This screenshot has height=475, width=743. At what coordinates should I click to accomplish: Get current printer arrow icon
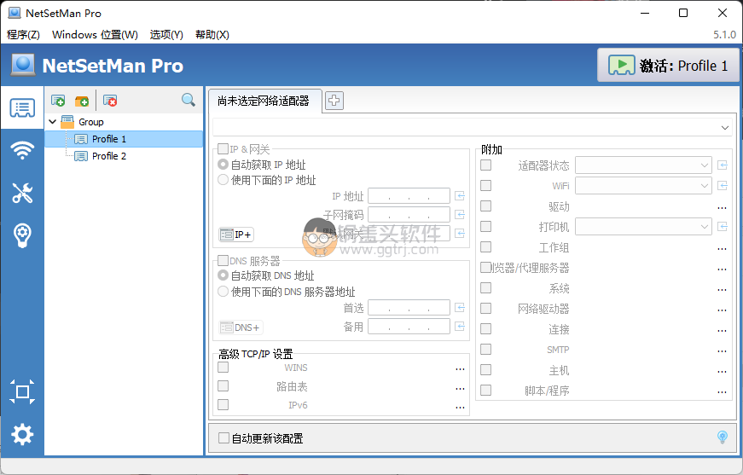[723, 226]
